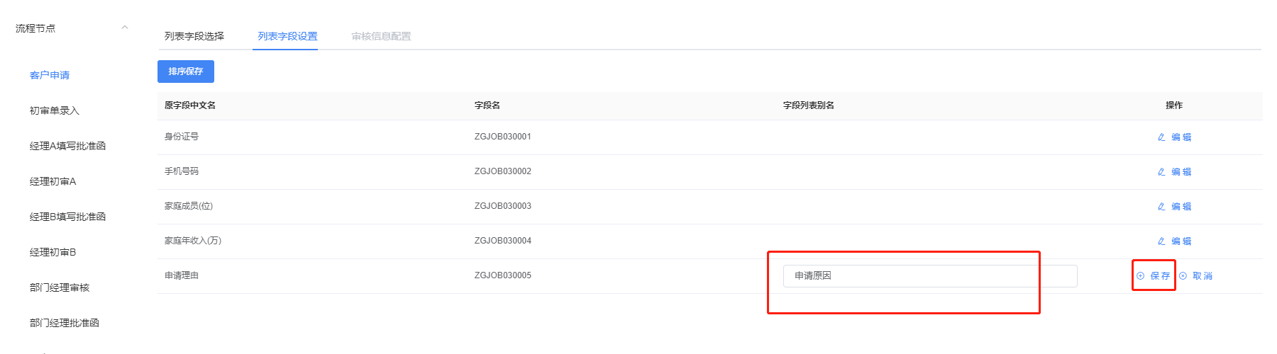This screenshot has width=1277, height=354.
Task: Open 经理B填写批准函 node
Action: tap(67, 217)
